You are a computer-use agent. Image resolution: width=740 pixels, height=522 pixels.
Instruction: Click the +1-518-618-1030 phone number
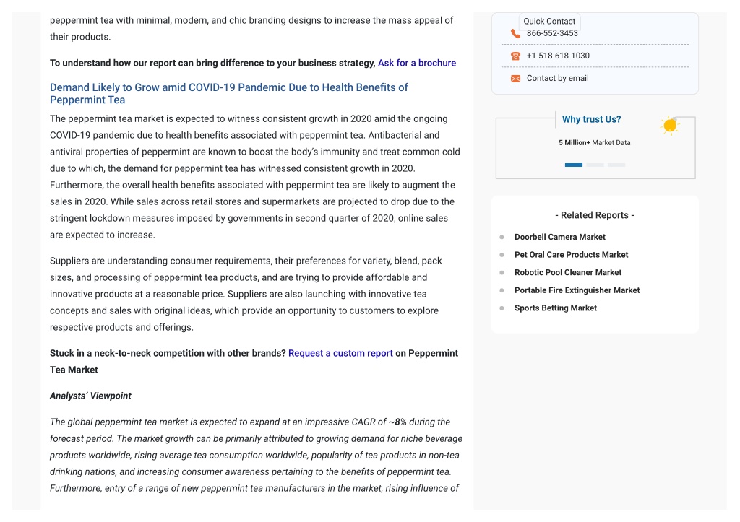pos(558,56)
